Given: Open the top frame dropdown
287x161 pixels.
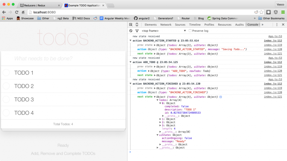Looking at the screenshot, I should (164, 31).
